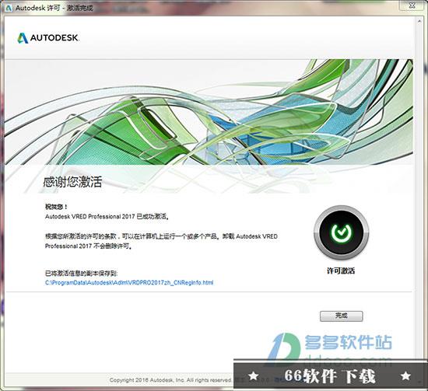Screen dimensions: 428x391
Task: Click the window title Autodesk 许可 - 激活完成
Action: pos(54,8)
